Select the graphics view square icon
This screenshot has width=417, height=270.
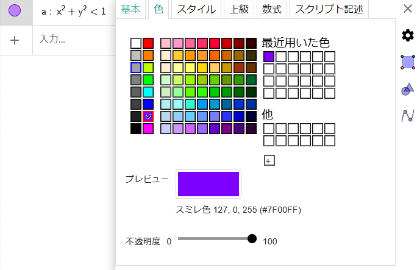pyautogui.click(x=408, y=62)
